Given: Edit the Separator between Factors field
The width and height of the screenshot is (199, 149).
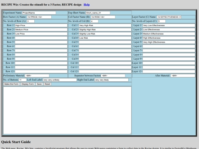Looking at the screenshot, I should coord(113,76).
